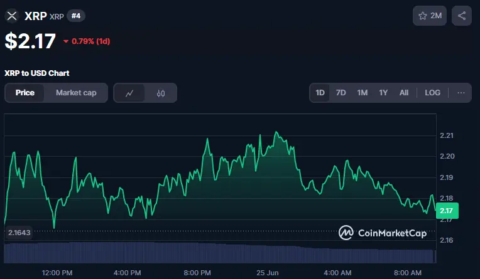Choose the 1M time range
The image size is (480, 279).
362,93
